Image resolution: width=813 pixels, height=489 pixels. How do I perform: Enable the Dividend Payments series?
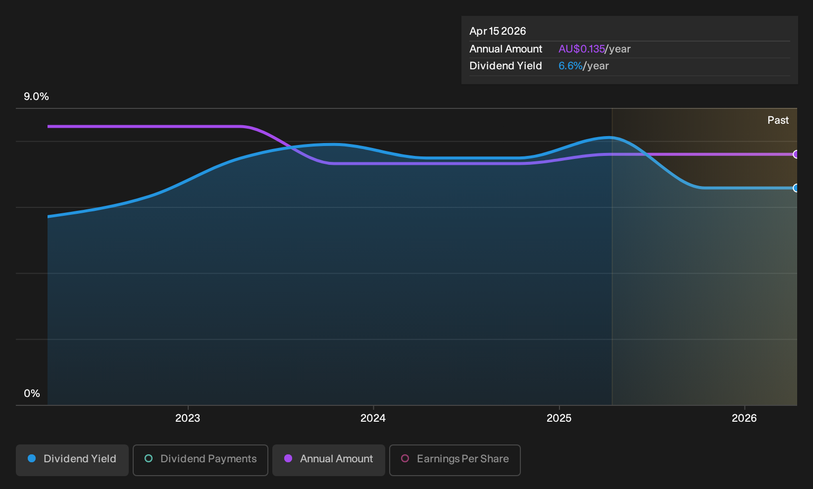pos(201,460)
